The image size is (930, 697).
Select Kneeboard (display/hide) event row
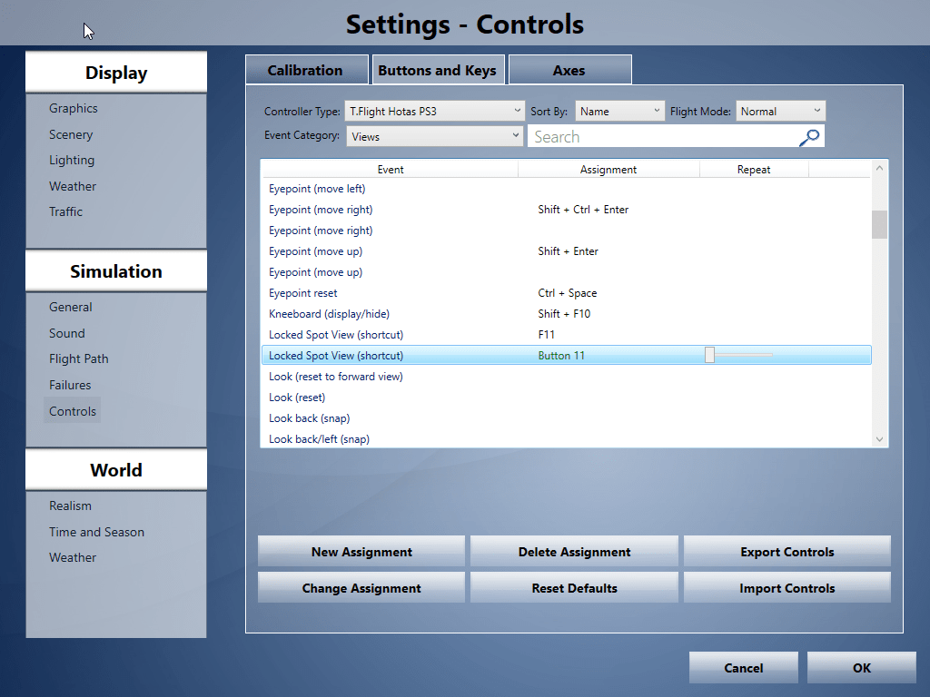pos(567,313)
